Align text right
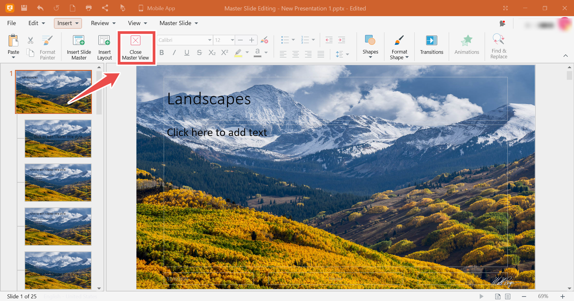574x301 pixels. (308, 54)
